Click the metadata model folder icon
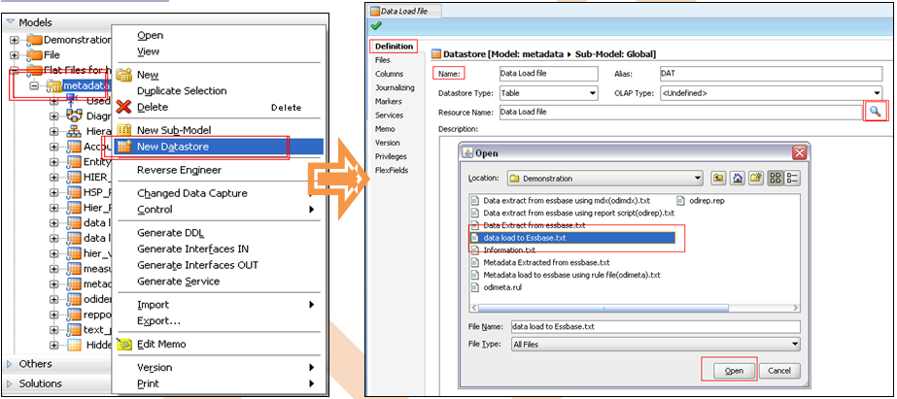The image size is (897, 399). (54, 85)
